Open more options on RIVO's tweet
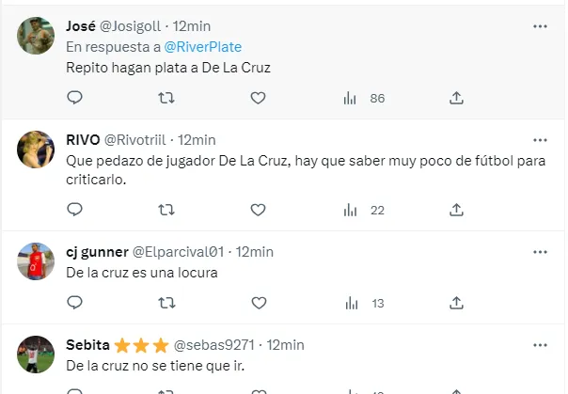568x394 pixels. [x=540, y=139]
